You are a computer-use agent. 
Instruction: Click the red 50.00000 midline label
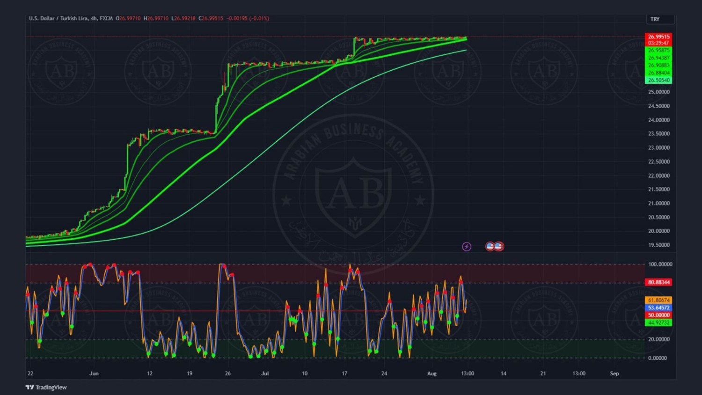(x=658, y=315)
